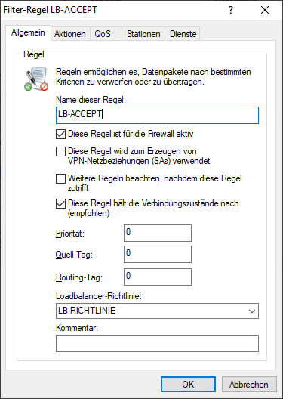Click the help question mark in title bar
This screenshot has width=283, height=399.
(231, 10)
